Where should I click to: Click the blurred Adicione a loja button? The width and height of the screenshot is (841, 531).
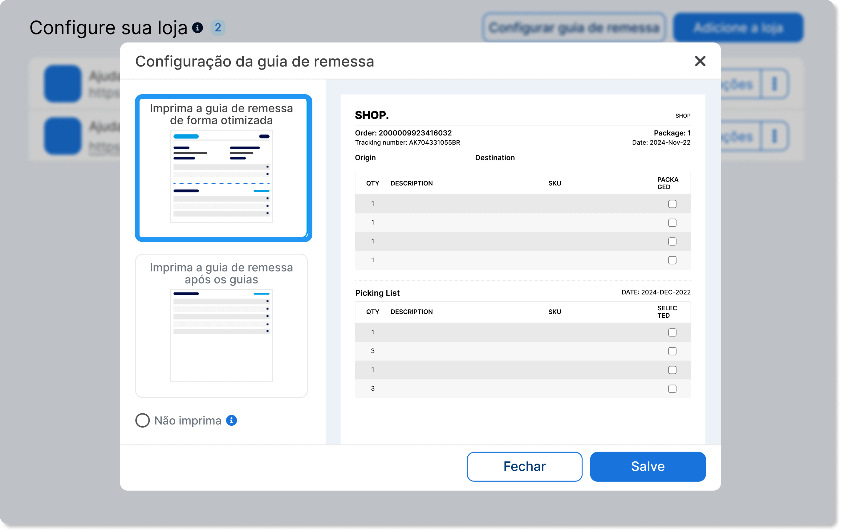tap(738, 28)
